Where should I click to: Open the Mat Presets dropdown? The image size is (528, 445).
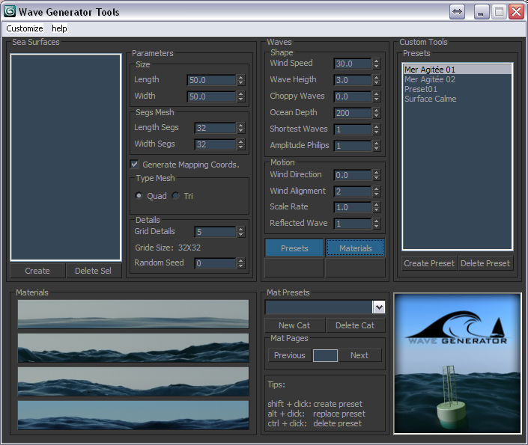379,307
